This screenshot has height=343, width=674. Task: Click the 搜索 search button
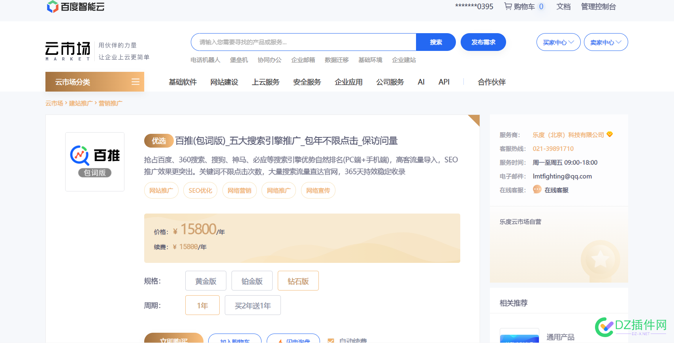tap(436, 42)
